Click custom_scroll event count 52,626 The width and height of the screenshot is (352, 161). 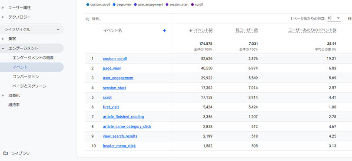coord(207,59)
